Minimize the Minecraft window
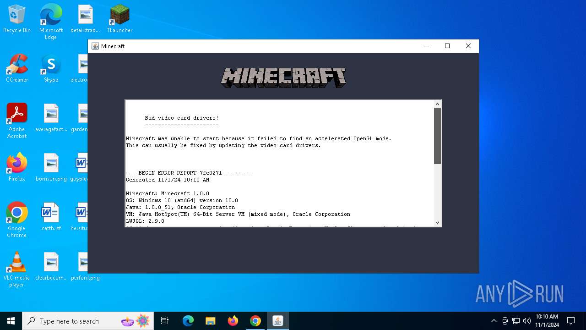Image resolution: width=586 pixels, height=330 pixels. 427,46
